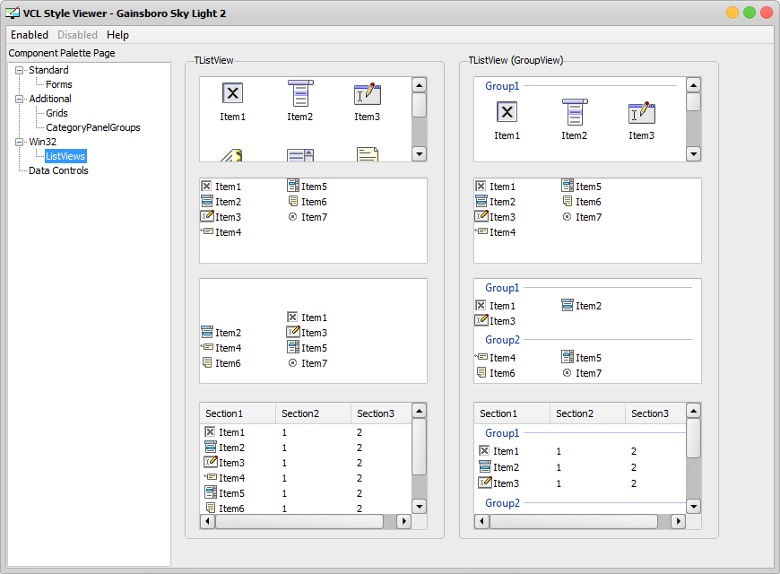Click Section2 column header in GroupView report
This screenshot has width=780, height=574.
pyautogui.click(x=587, y=413)
